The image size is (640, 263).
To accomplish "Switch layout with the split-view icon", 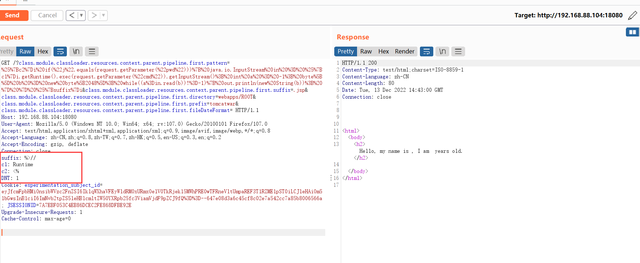I will 632,32.
